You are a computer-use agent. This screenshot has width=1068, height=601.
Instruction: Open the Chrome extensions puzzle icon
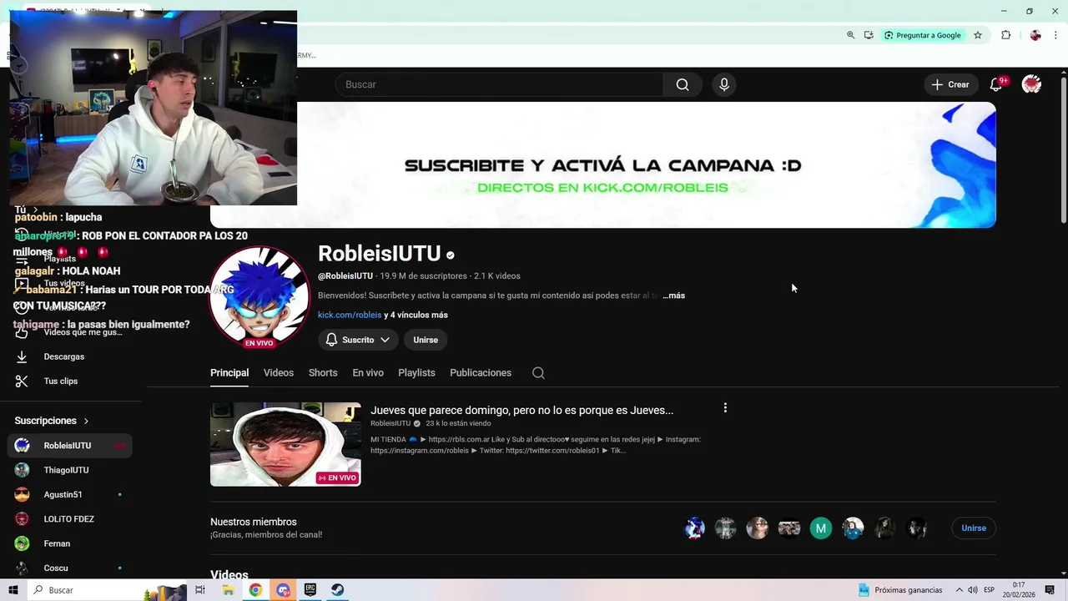(1005, 35)
